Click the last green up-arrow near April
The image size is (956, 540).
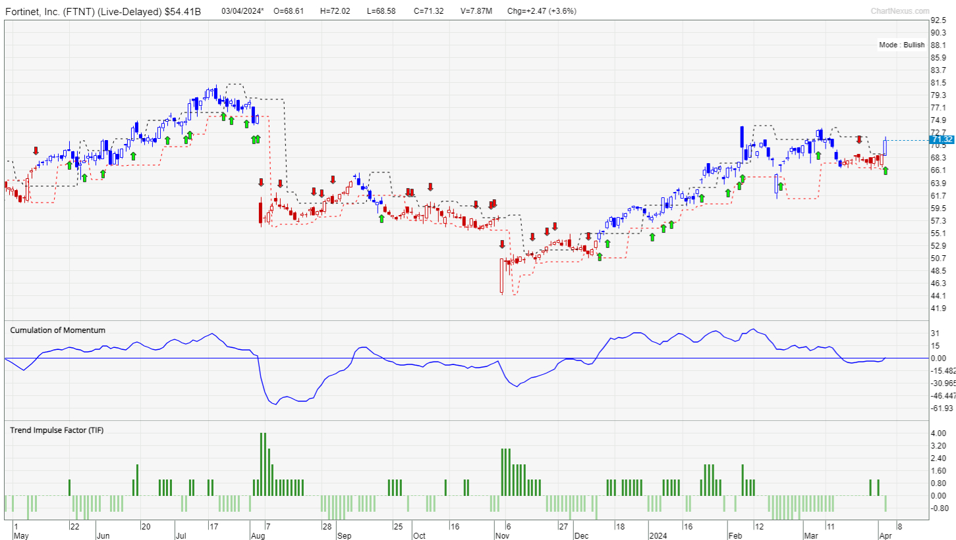click(x=886, y=171)
